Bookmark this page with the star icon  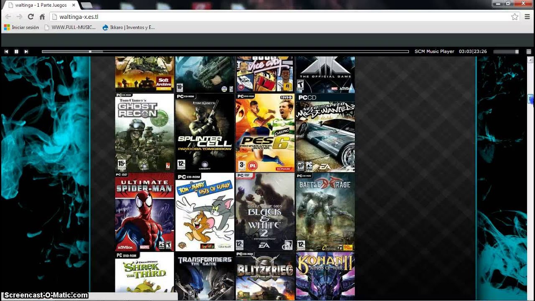tap(515, 17)
